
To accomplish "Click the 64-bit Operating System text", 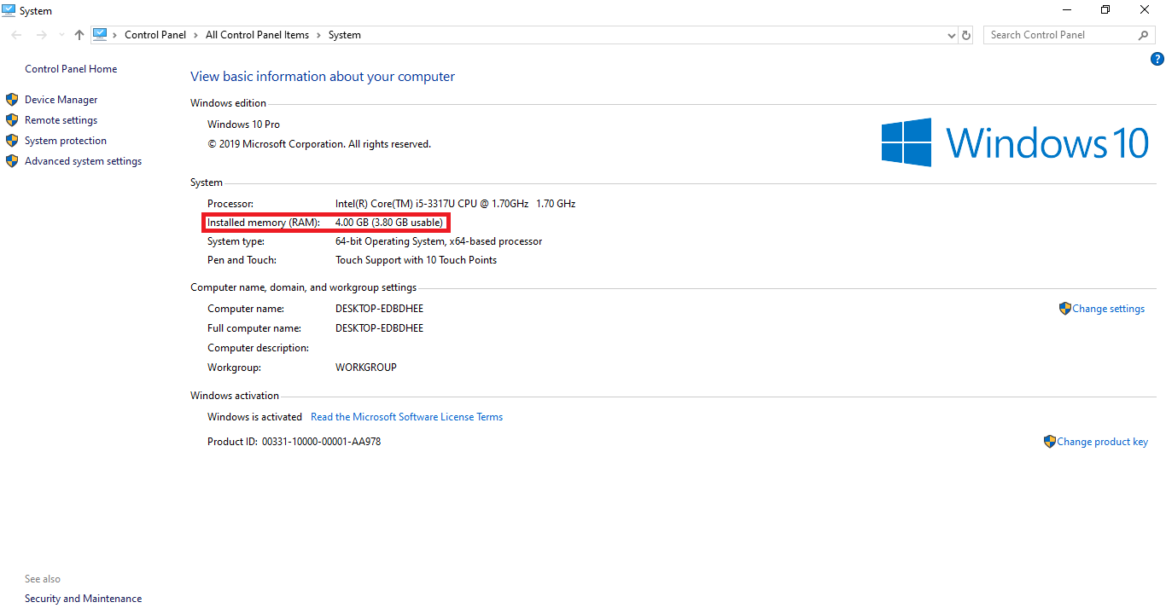I will coord(439,241).
